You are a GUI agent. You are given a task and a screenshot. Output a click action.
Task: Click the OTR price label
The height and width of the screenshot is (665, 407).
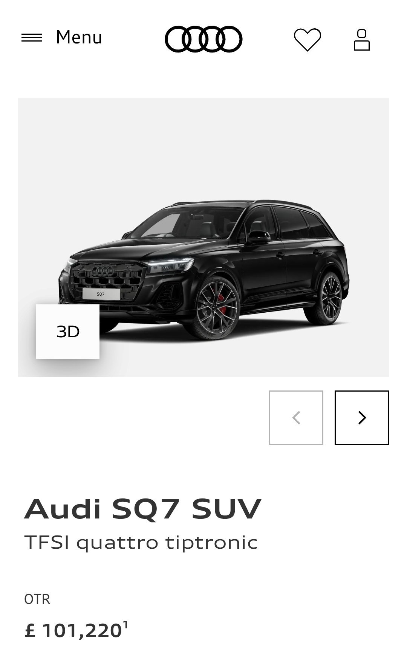coord(37,599)
